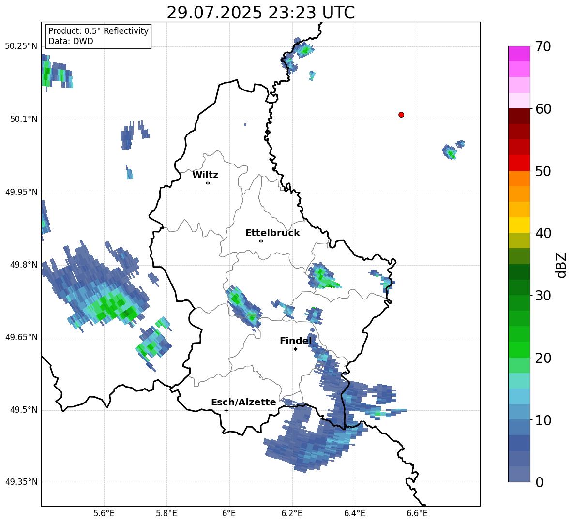This screenshot has width=573, height=523.
Task: Click the magenta top colorbar segment
Action: pyautogui.click(x=519, y=54)
